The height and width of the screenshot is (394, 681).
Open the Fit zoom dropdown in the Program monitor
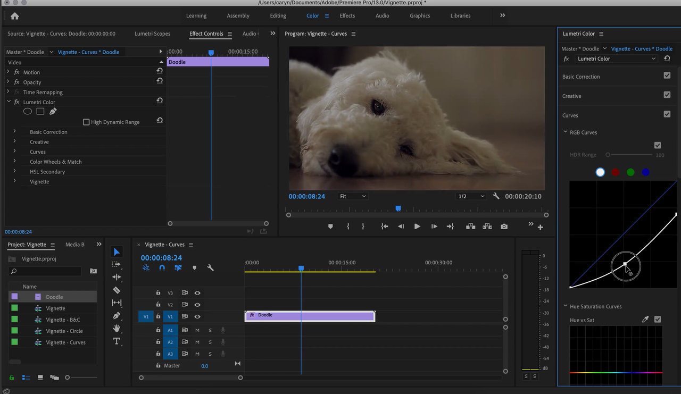pos(352,196)
